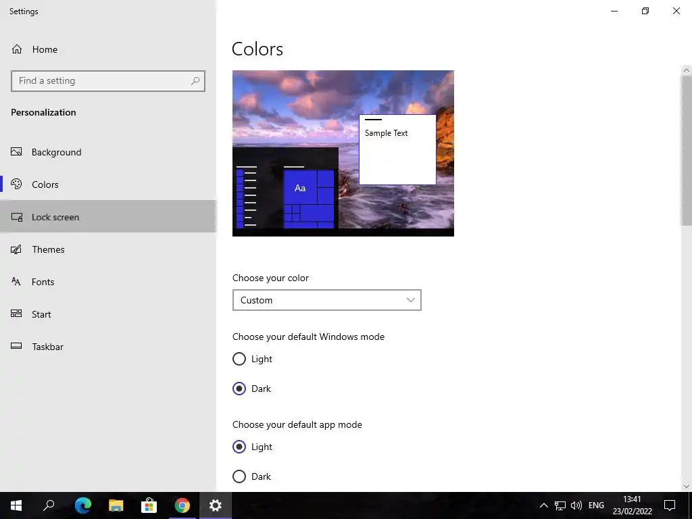Launch Microsoft Edge from taskbar
The height and width of the screenshot is (519, 692).
82,505
